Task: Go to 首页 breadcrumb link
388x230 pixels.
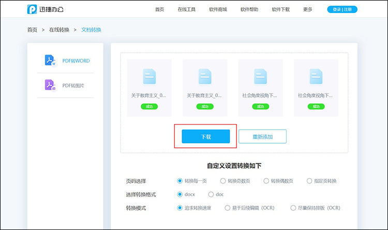Action: [32, 30]
